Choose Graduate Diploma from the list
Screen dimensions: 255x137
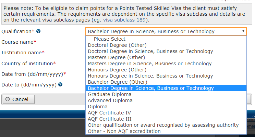pyautogui.click(x=110, y=94)
